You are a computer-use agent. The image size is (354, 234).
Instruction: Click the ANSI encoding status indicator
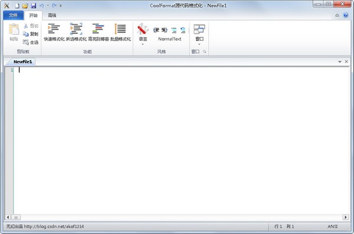pyautogui.click(x=333, y=226)
